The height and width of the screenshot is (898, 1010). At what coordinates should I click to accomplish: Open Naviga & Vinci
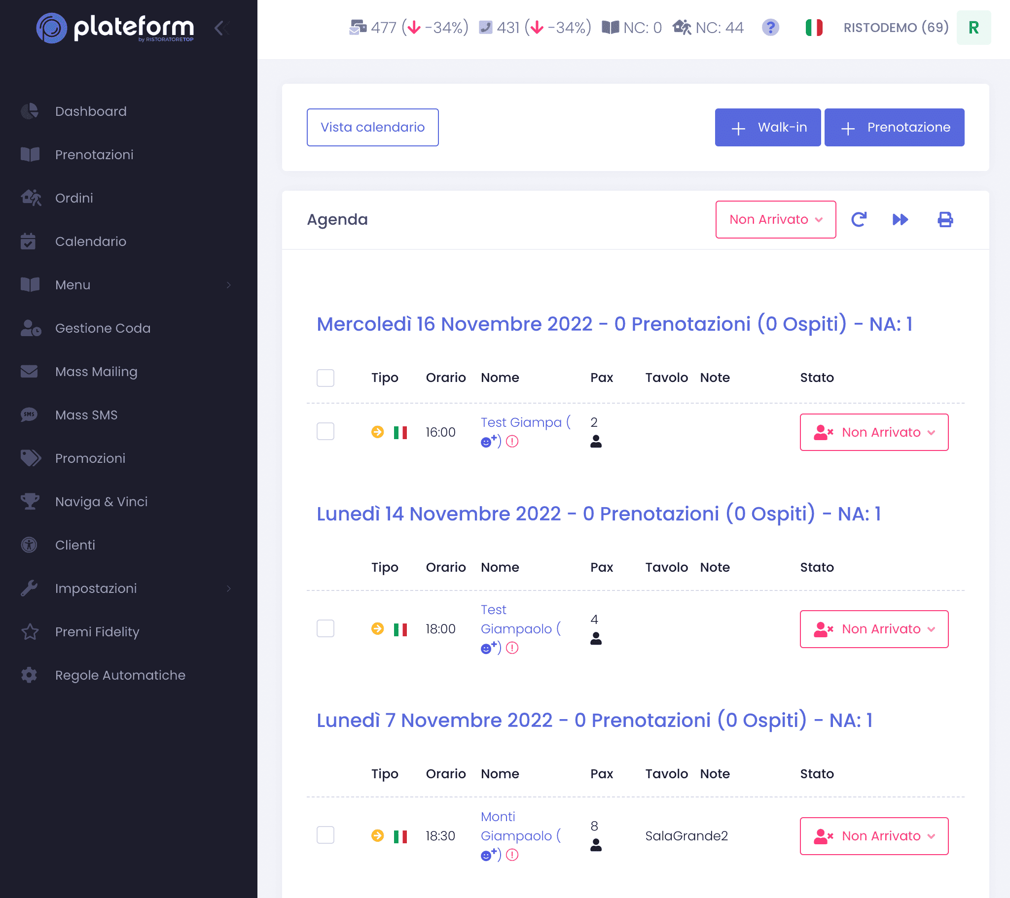pyautogui.click(x=101, y=502)
